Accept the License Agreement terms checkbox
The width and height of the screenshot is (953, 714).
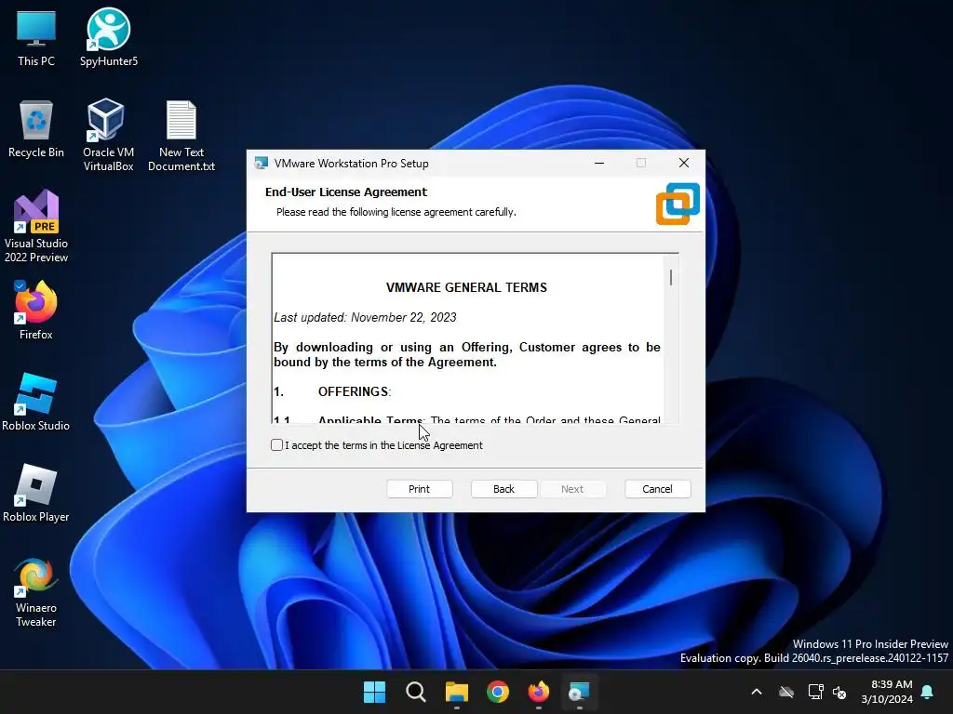pyautogui.click(x=276, y=445)
